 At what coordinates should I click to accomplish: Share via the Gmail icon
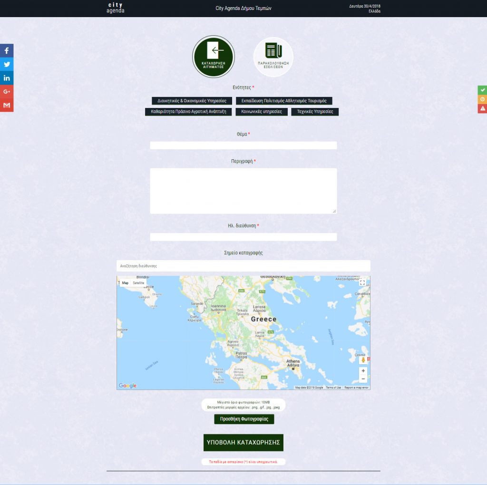coord(7,105)
